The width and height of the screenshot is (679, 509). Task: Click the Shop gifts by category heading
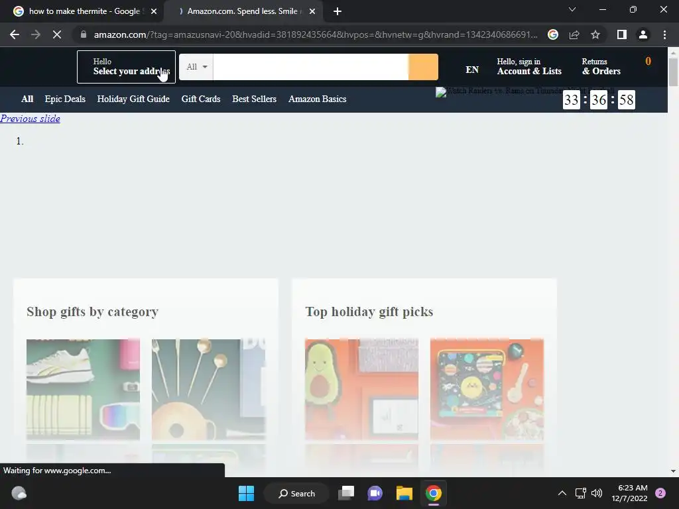(x=92, y=311)
